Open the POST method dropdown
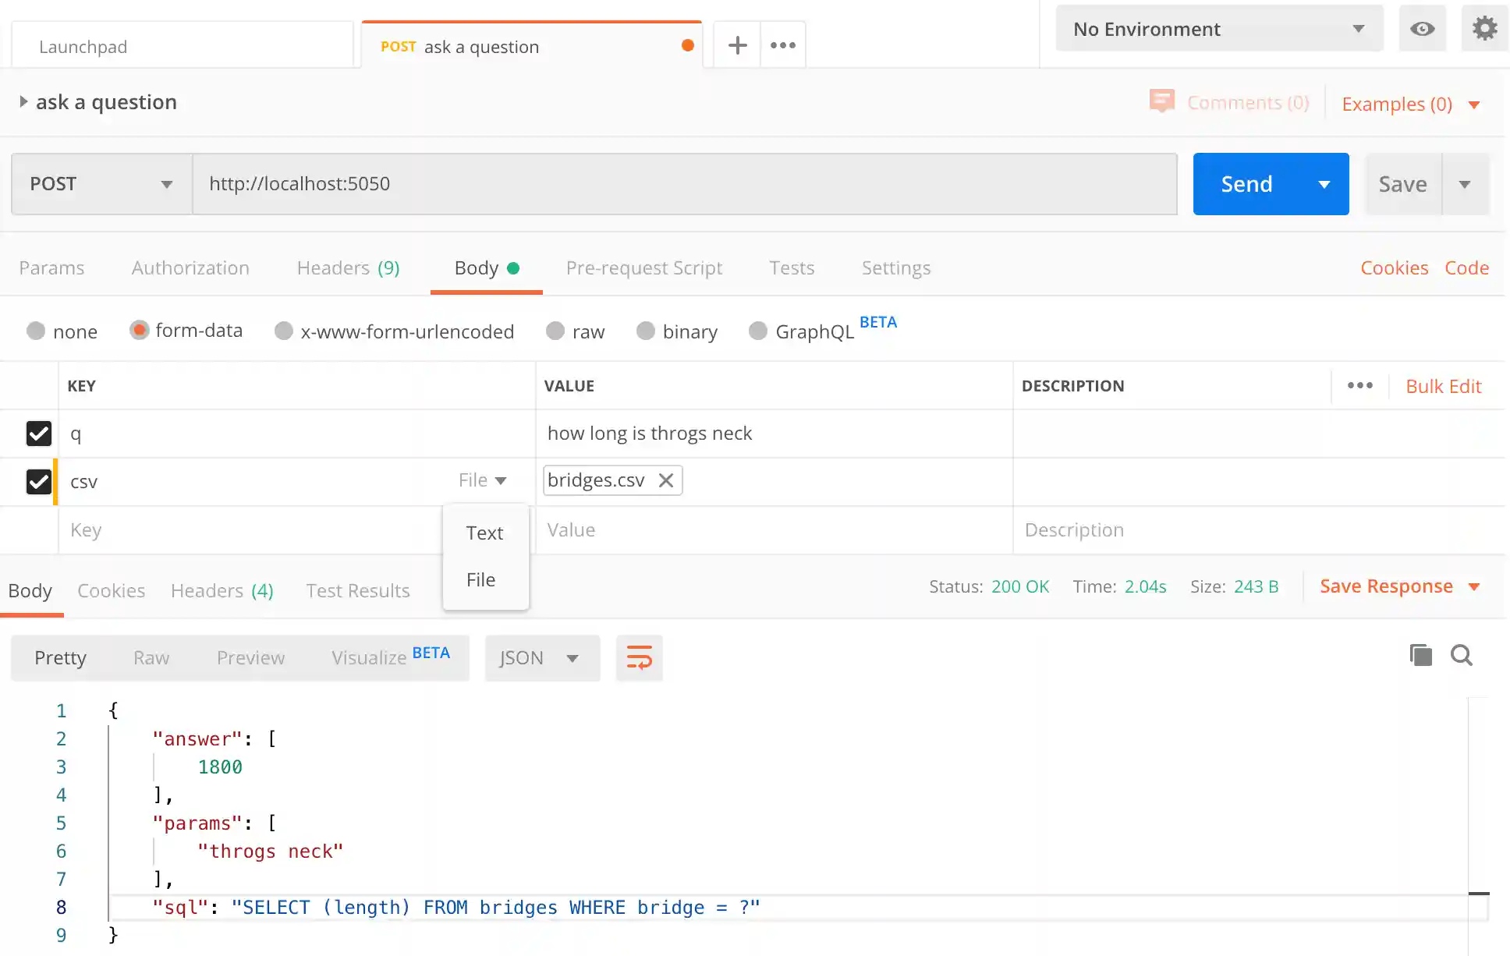The image size is (1510, 956). pos(101,184)
